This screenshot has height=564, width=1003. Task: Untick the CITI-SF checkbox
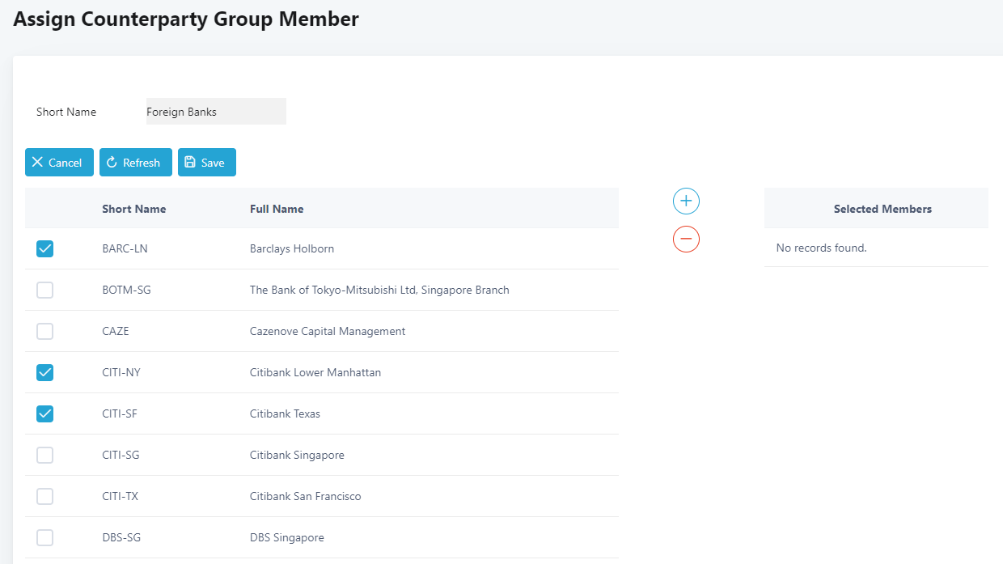pyautogui.click(x=45, y=413)
